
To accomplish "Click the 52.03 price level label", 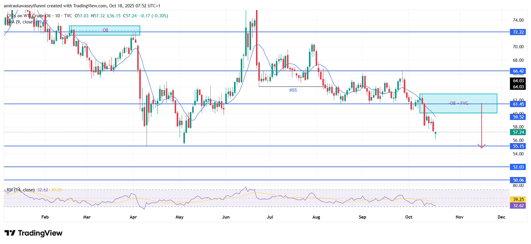I will pyautogui.click(x=518, y=167).
